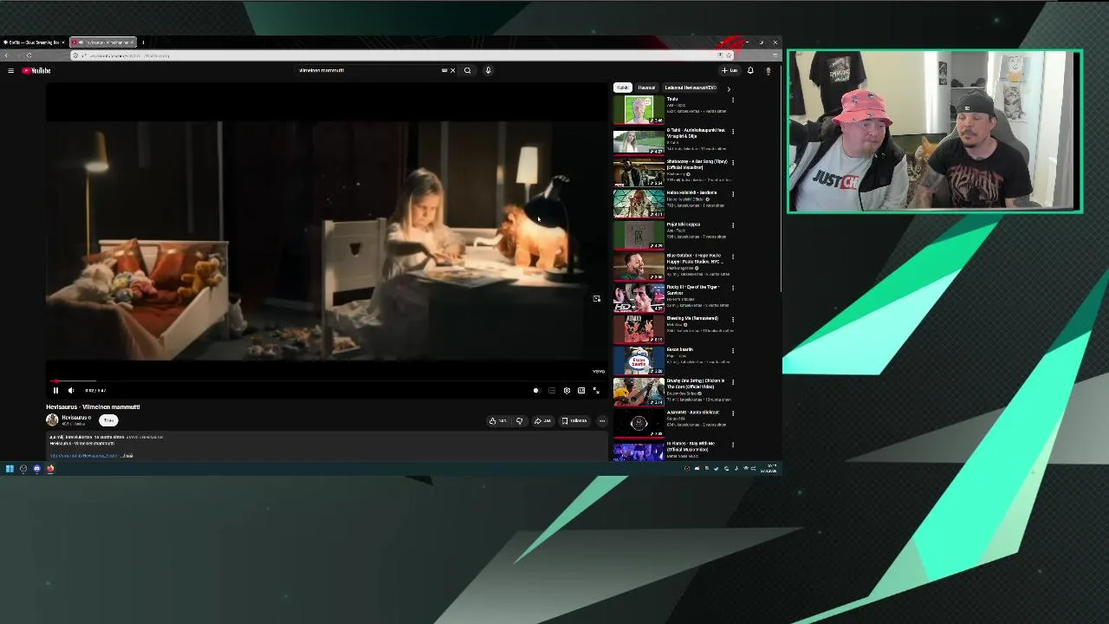Select the Kaikki filter chip
Image resolution: width=1109 pixels, height=624 pixels.
click(622, 88)
